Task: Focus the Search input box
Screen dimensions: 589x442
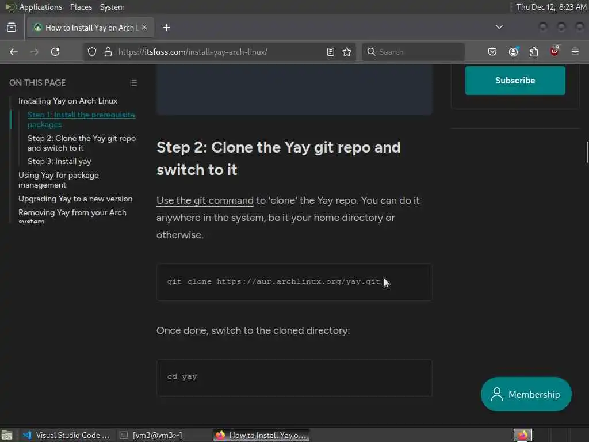Action: pos(413,52)
